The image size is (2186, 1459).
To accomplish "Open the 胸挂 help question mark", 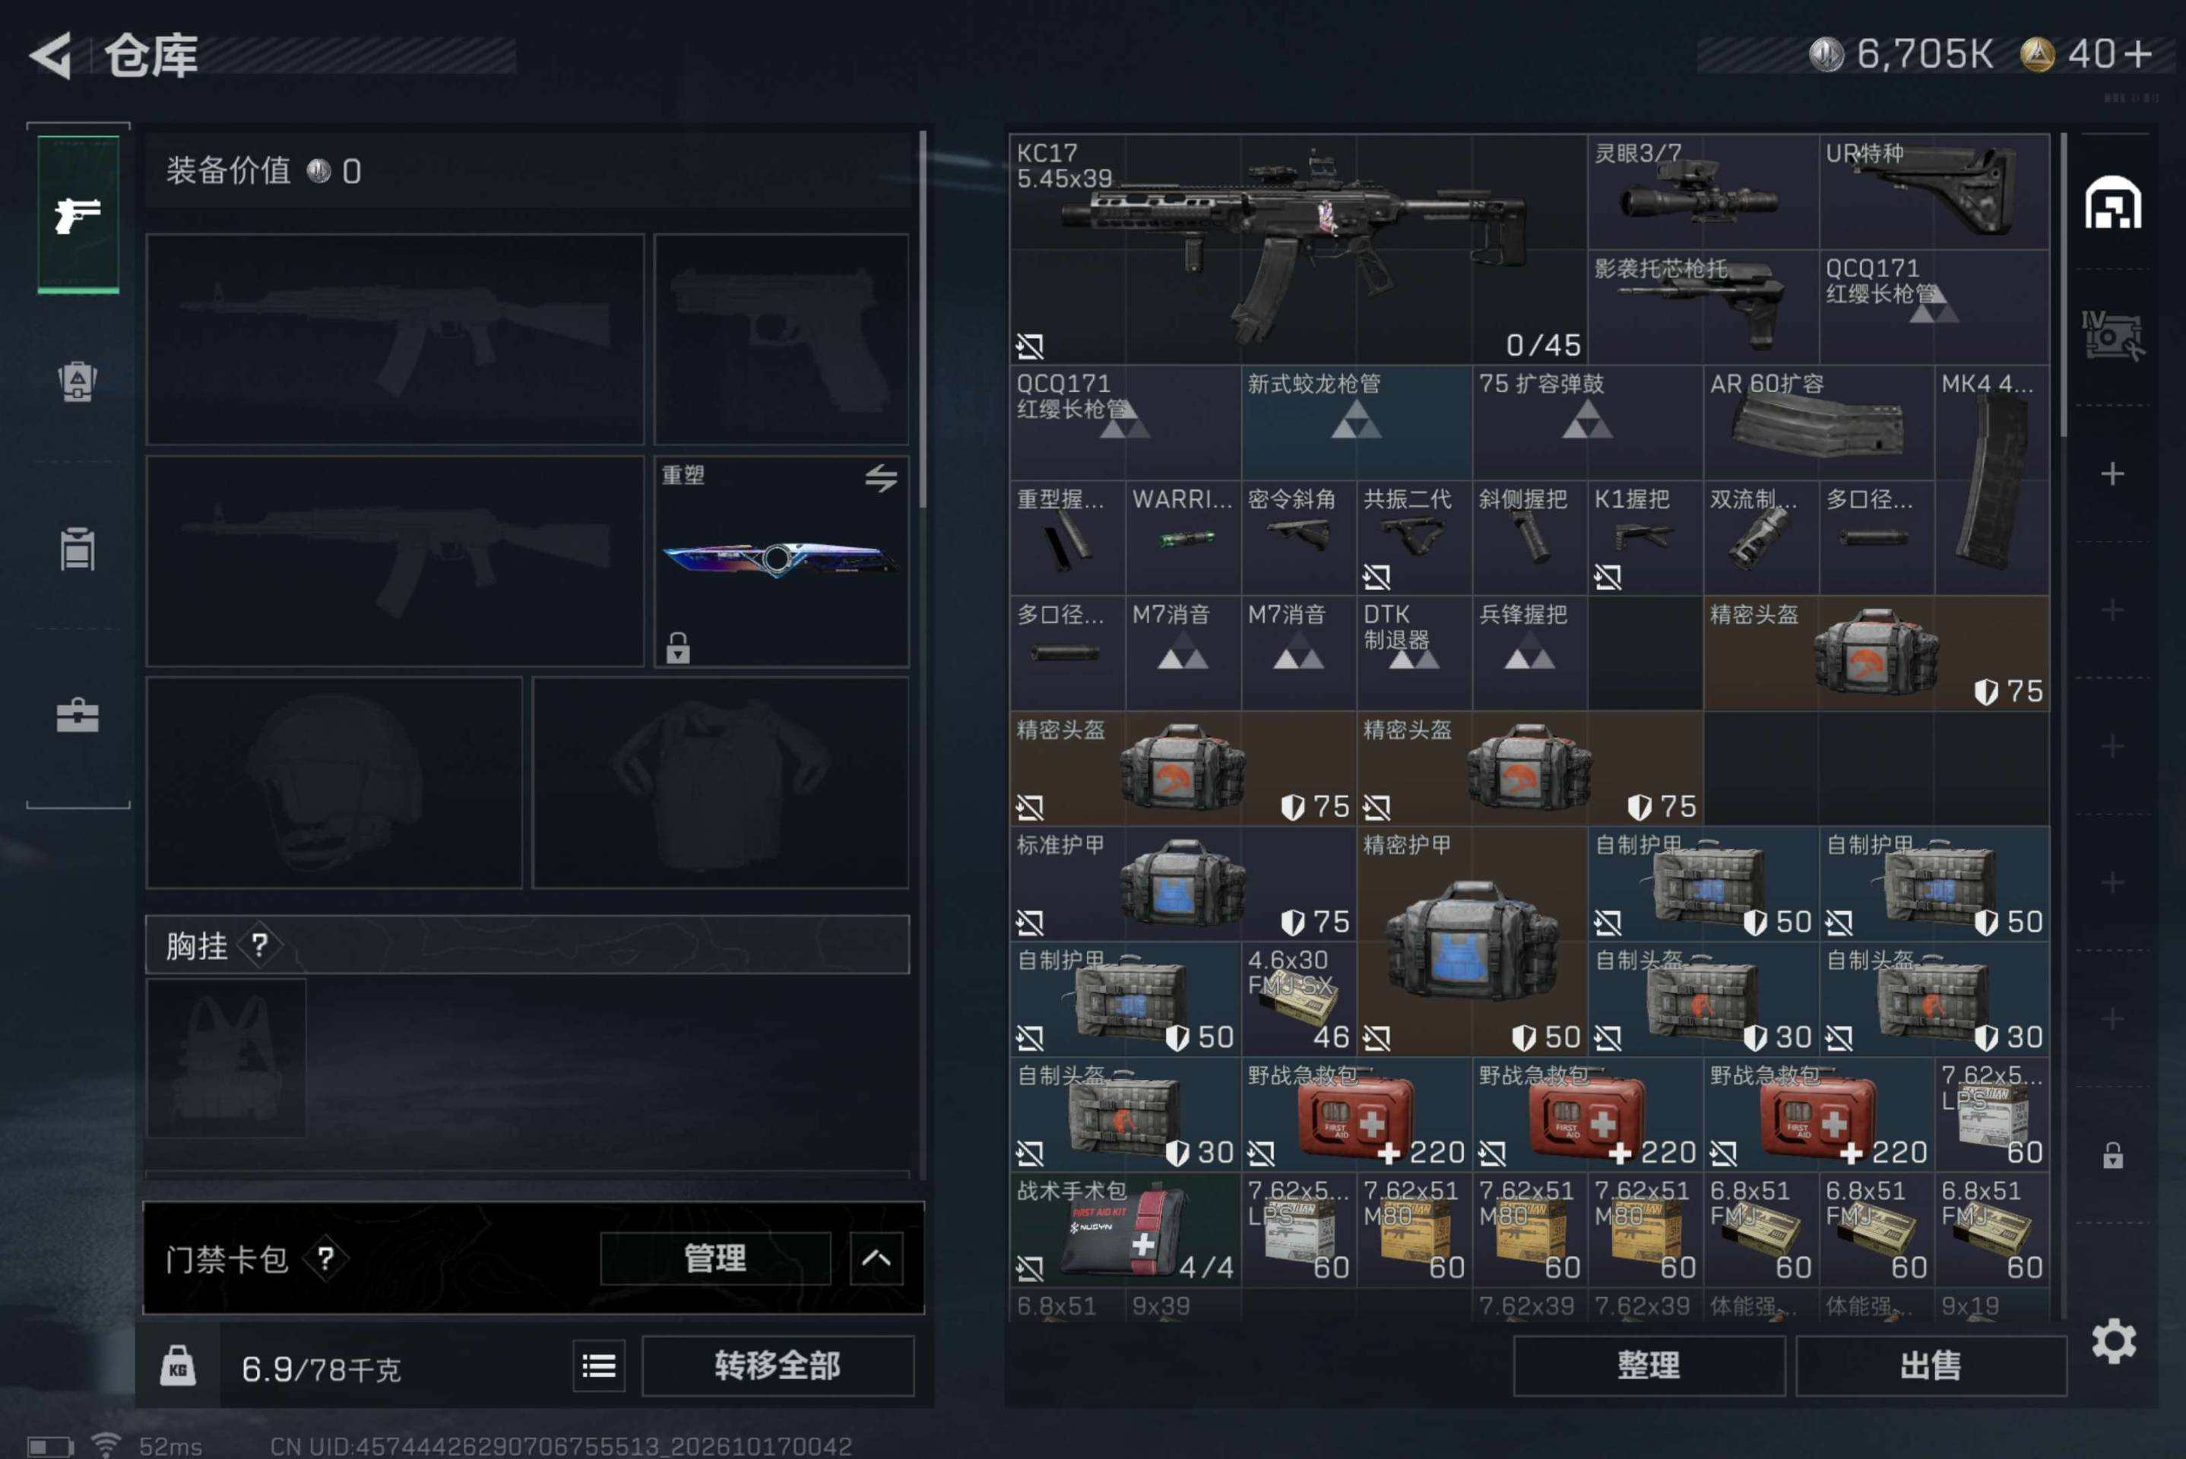I will click(260, 945).
